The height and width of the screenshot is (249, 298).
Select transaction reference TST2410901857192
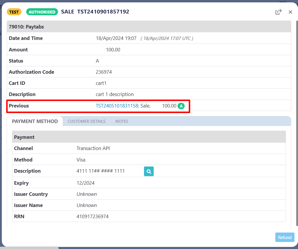click(103, 12)
